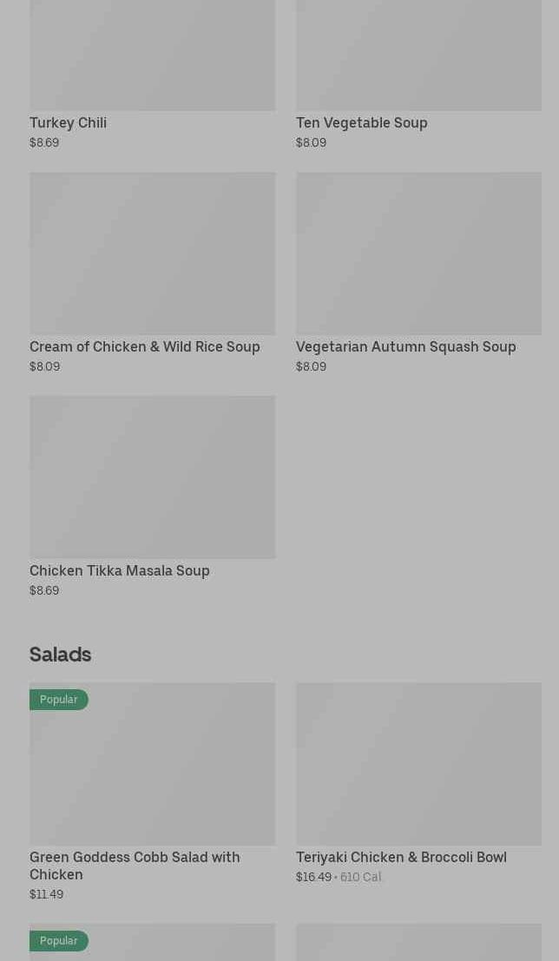Click the price below Chicken Tikka Masala Soup
Screen dimensions: 559x961
(44, 590)
